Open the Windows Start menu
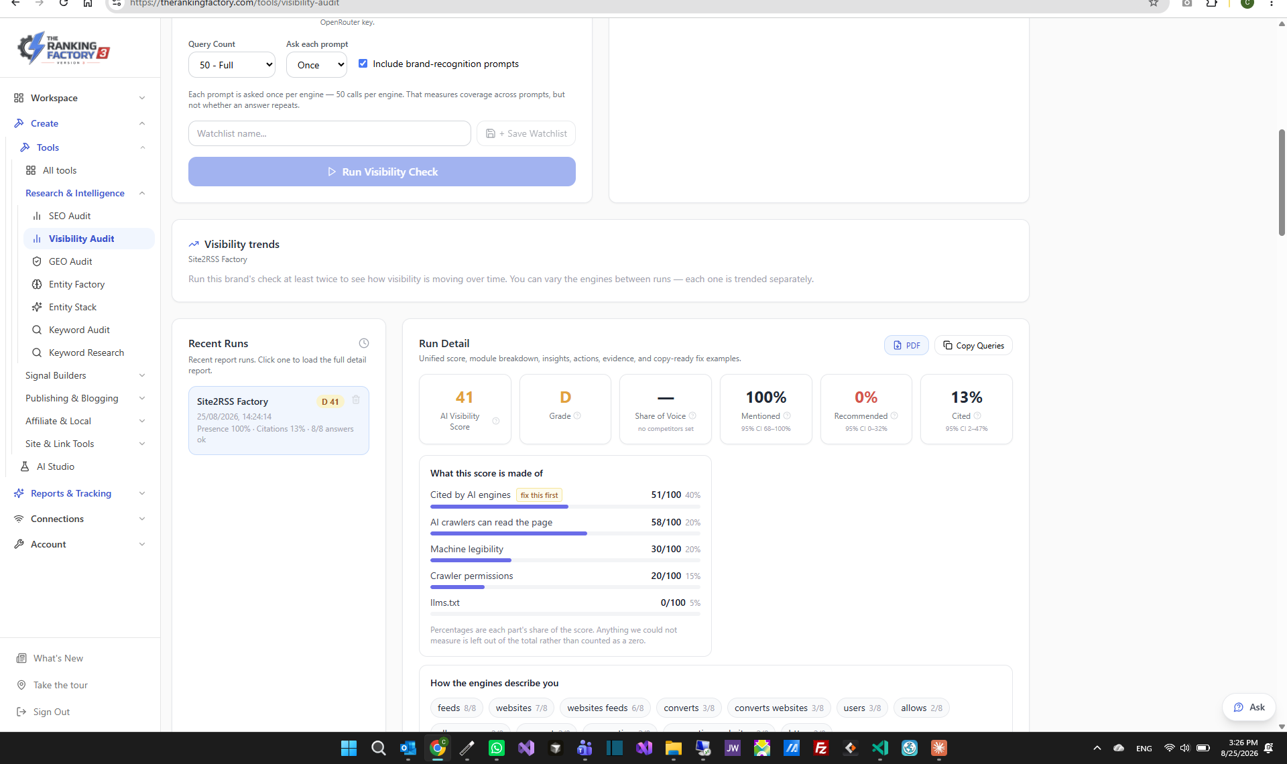Viewport: 1287px width, 764px height. point(349,748)
